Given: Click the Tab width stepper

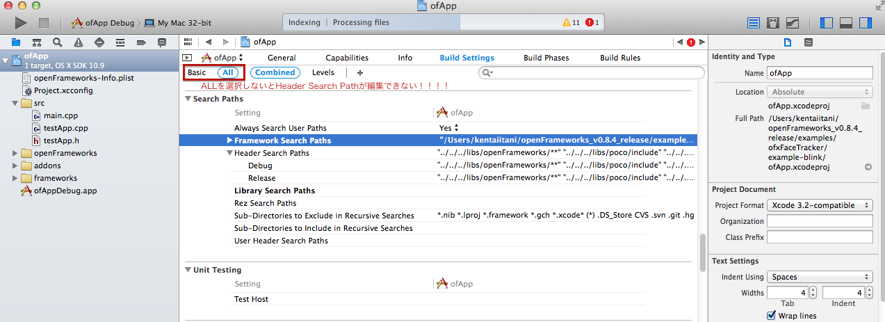Looking at the screenshot, I should pyautogui.click(x=813, y=293).
